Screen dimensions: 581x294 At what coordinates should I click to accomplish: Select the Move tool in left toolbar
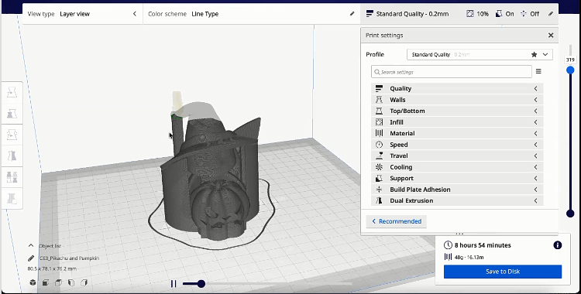click(12, 92)
